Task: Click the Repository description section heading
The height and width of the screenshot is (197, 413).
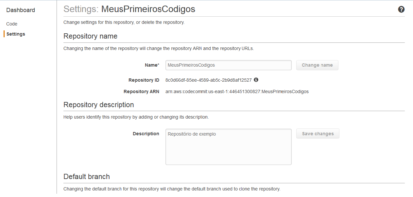Action: (99, 105)
